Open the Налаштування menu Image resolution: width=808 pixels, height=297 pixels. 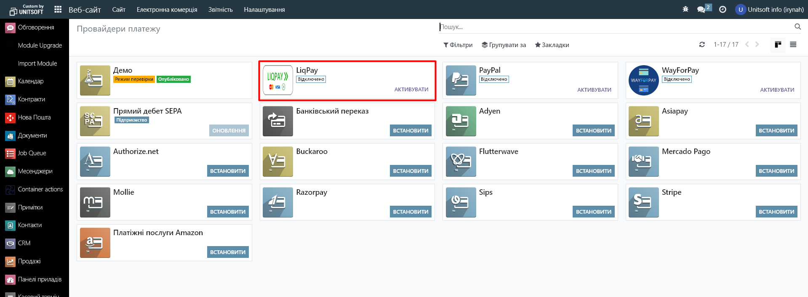tap(264, 9)
